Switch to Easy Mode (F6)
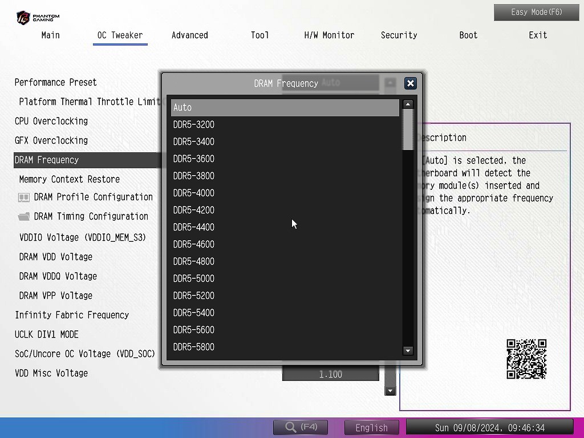Image resolution: width=584 pixels, height=438 pixels. click(528, 12)
